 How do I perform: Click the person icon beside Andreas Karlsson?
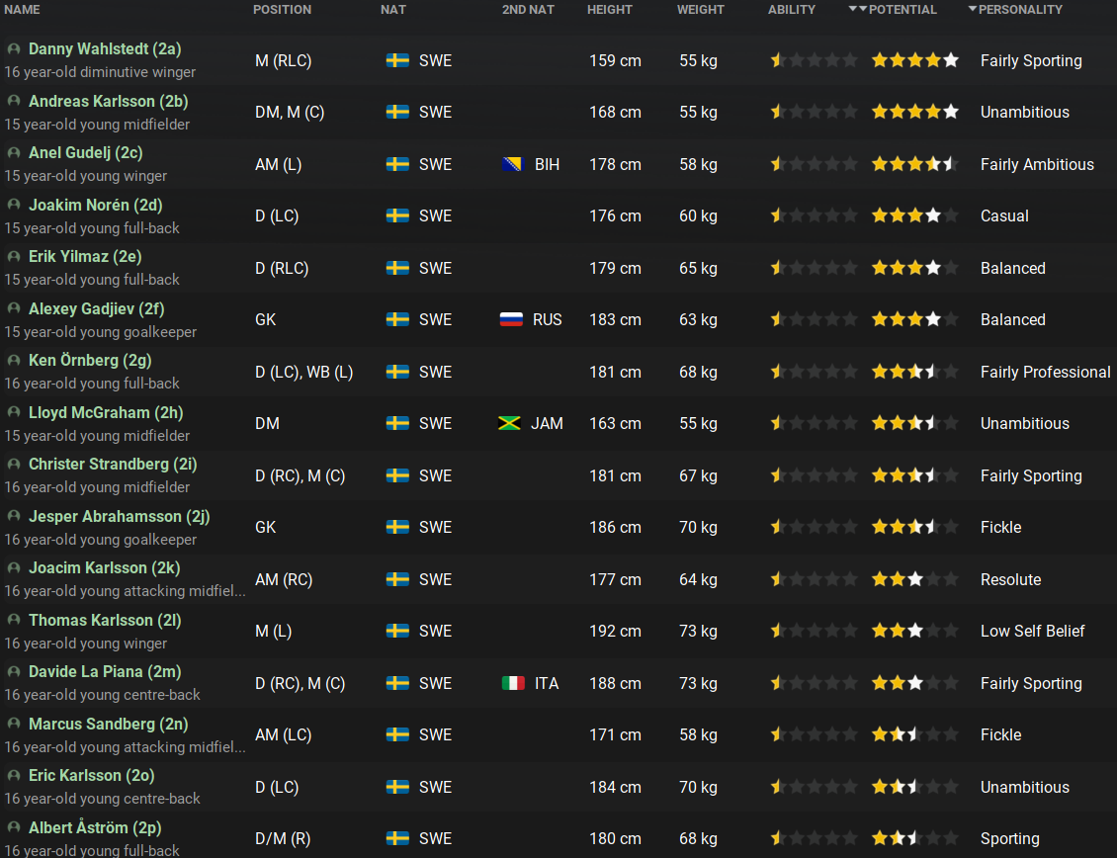[x=14, y=101]
